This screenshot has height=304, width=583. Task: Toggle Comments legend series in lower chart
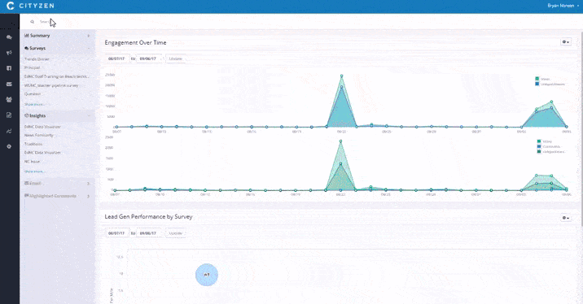(549, 146)
